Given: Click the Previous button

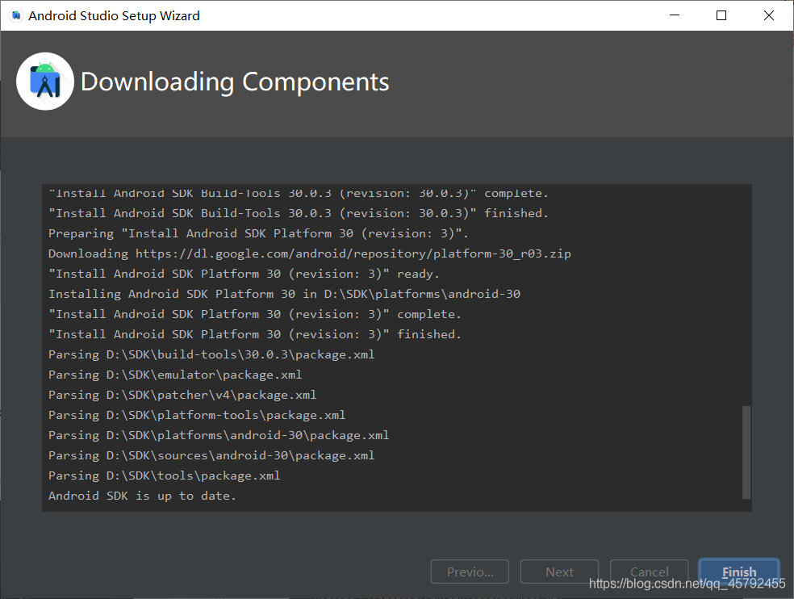Looking at the screenshot, I should pyautogui.click(x=470, y=572).
